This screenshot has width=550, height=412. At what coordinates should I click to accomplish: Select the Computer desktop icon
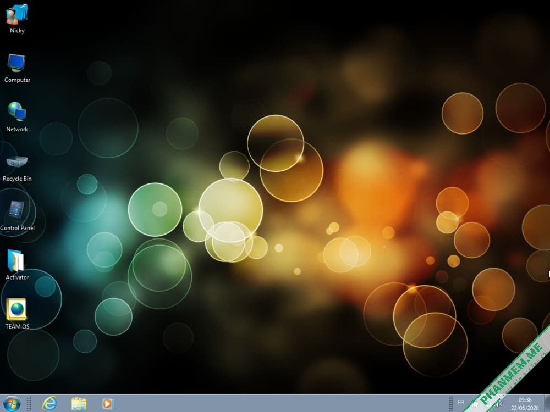pos(16,63)
